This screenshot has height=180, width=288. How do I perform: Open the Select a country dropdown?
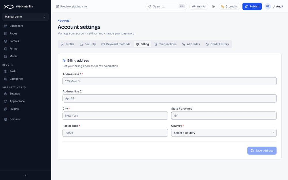pos(224,133)
